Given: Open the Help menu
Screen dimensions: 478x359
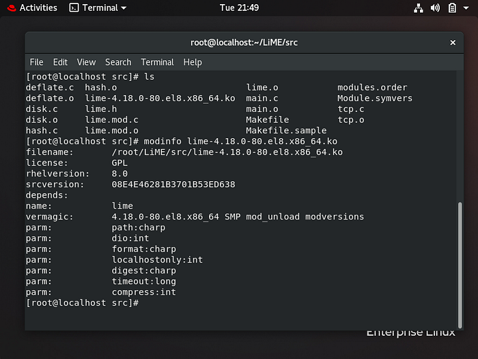Looking at the screenshot, I should click(193, 62).
